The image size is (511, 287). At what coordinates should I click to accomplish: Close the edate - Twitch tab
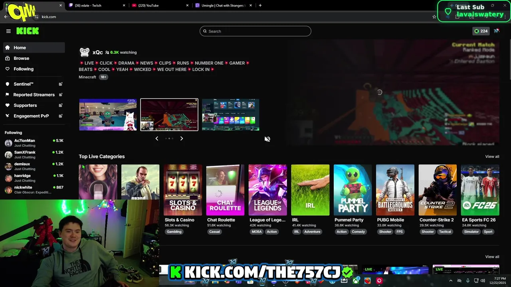click(x=124, y=6)
